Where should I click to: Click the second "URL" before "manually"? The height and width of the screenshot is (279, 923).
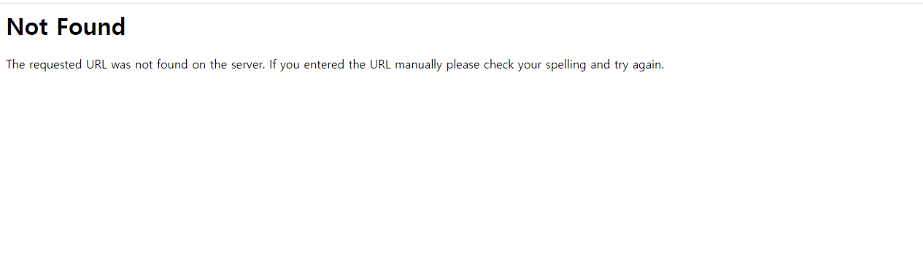(x=380, y=64)
